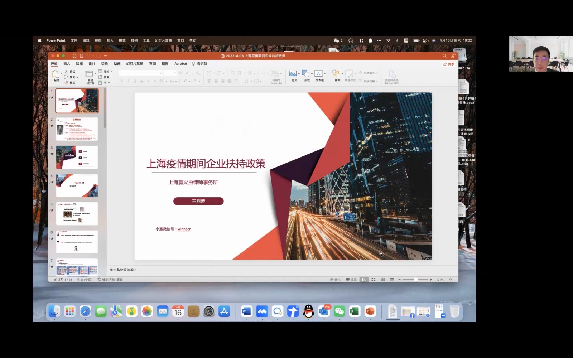Click the save icon in title bar

click(x=81, y=56)
